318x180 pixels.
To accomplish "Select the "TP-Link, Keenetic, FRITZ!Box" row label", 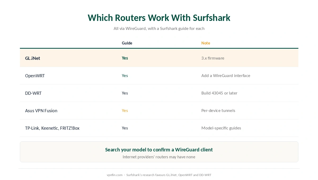I will [x=52, y=128].
